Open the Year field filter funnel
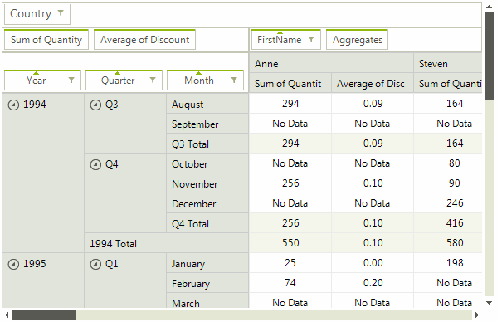Image resolution: width=497 pixels, height=322 pixels. pyautogui.click(x=71, y=80)
